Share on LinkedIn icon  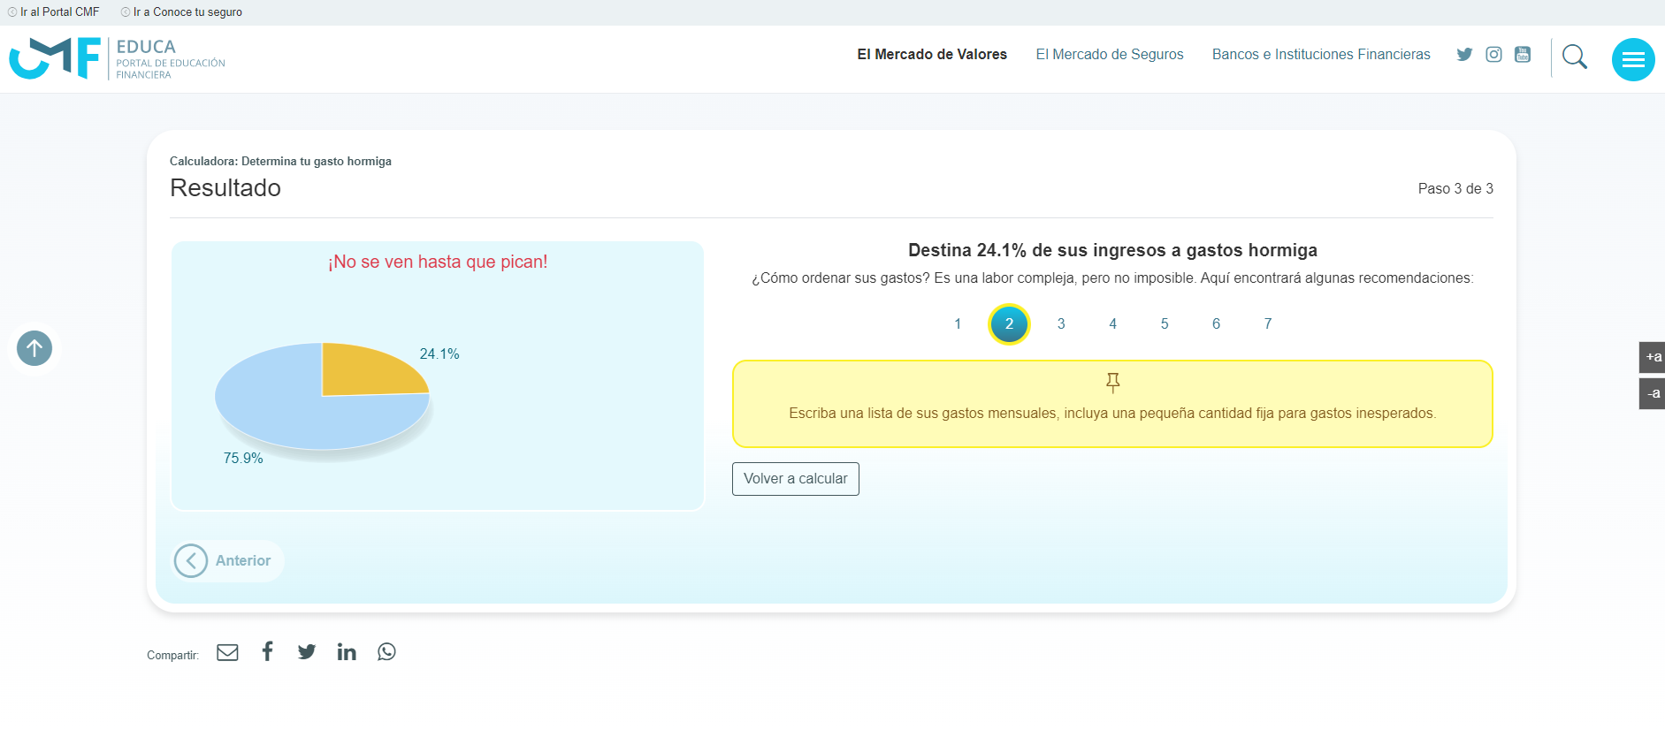click(347, 652)
